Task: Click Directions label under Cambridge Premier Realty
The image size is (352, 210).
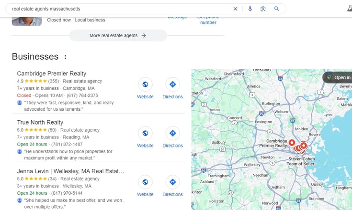Action: (x=172, y=96)
